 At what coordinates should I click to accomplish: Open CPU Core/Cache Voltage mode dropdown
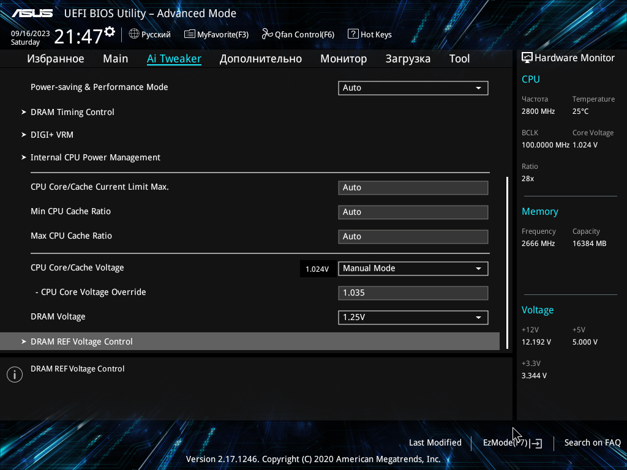pyautogui.click(x=413, y=268)
